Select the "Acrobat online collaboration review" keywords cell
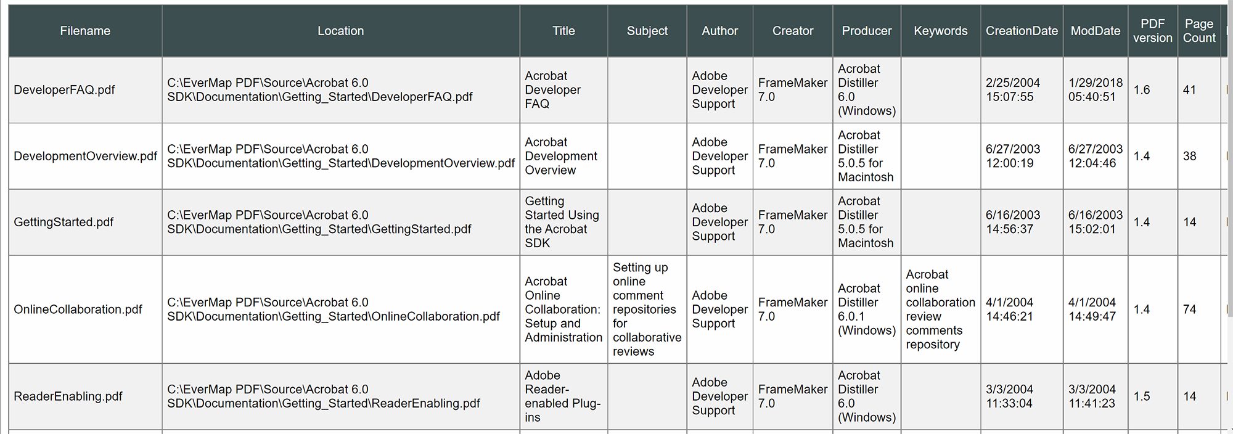The height and width of the screenshot is (434, 1233). click(x=940, y=309)
